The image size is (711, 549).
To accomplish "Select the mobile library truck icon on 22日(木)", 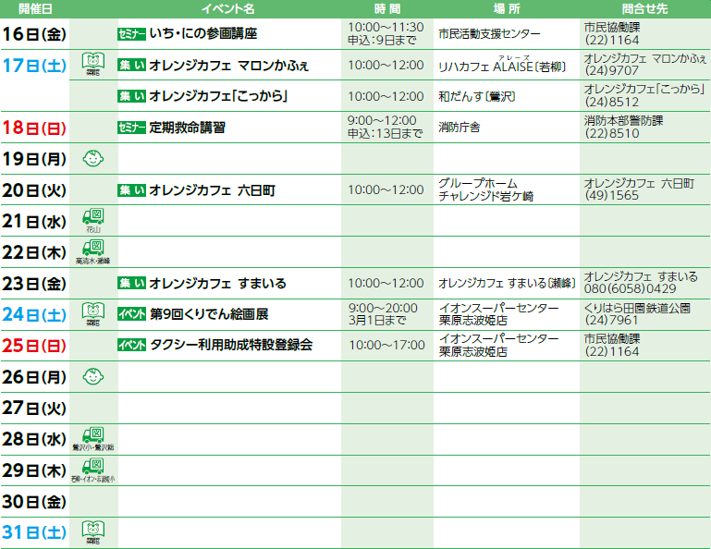I will coord(93,250).
